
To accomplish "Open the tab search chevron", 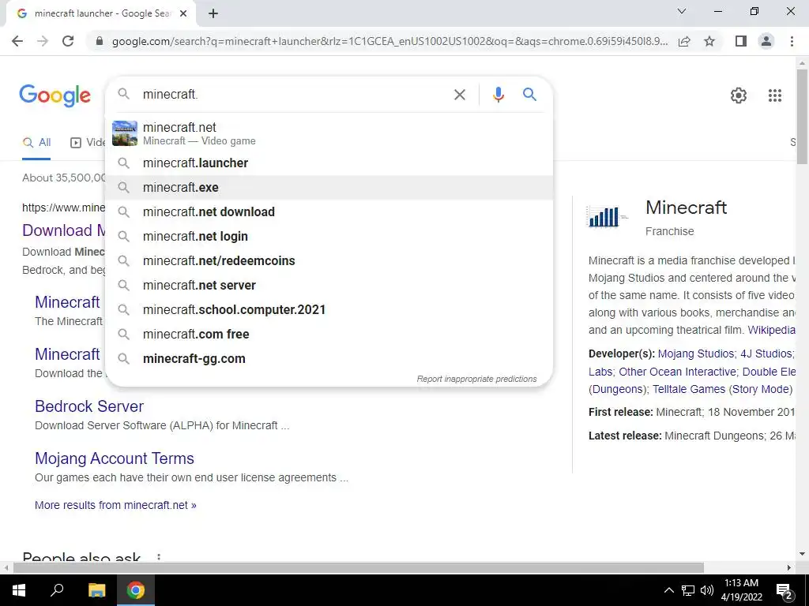I will [x=682, y=11].
